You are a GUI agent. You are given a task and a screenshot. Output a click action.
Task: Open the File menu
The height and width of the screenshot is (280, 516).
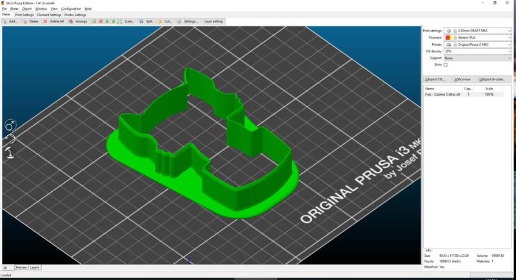[5, 9]
